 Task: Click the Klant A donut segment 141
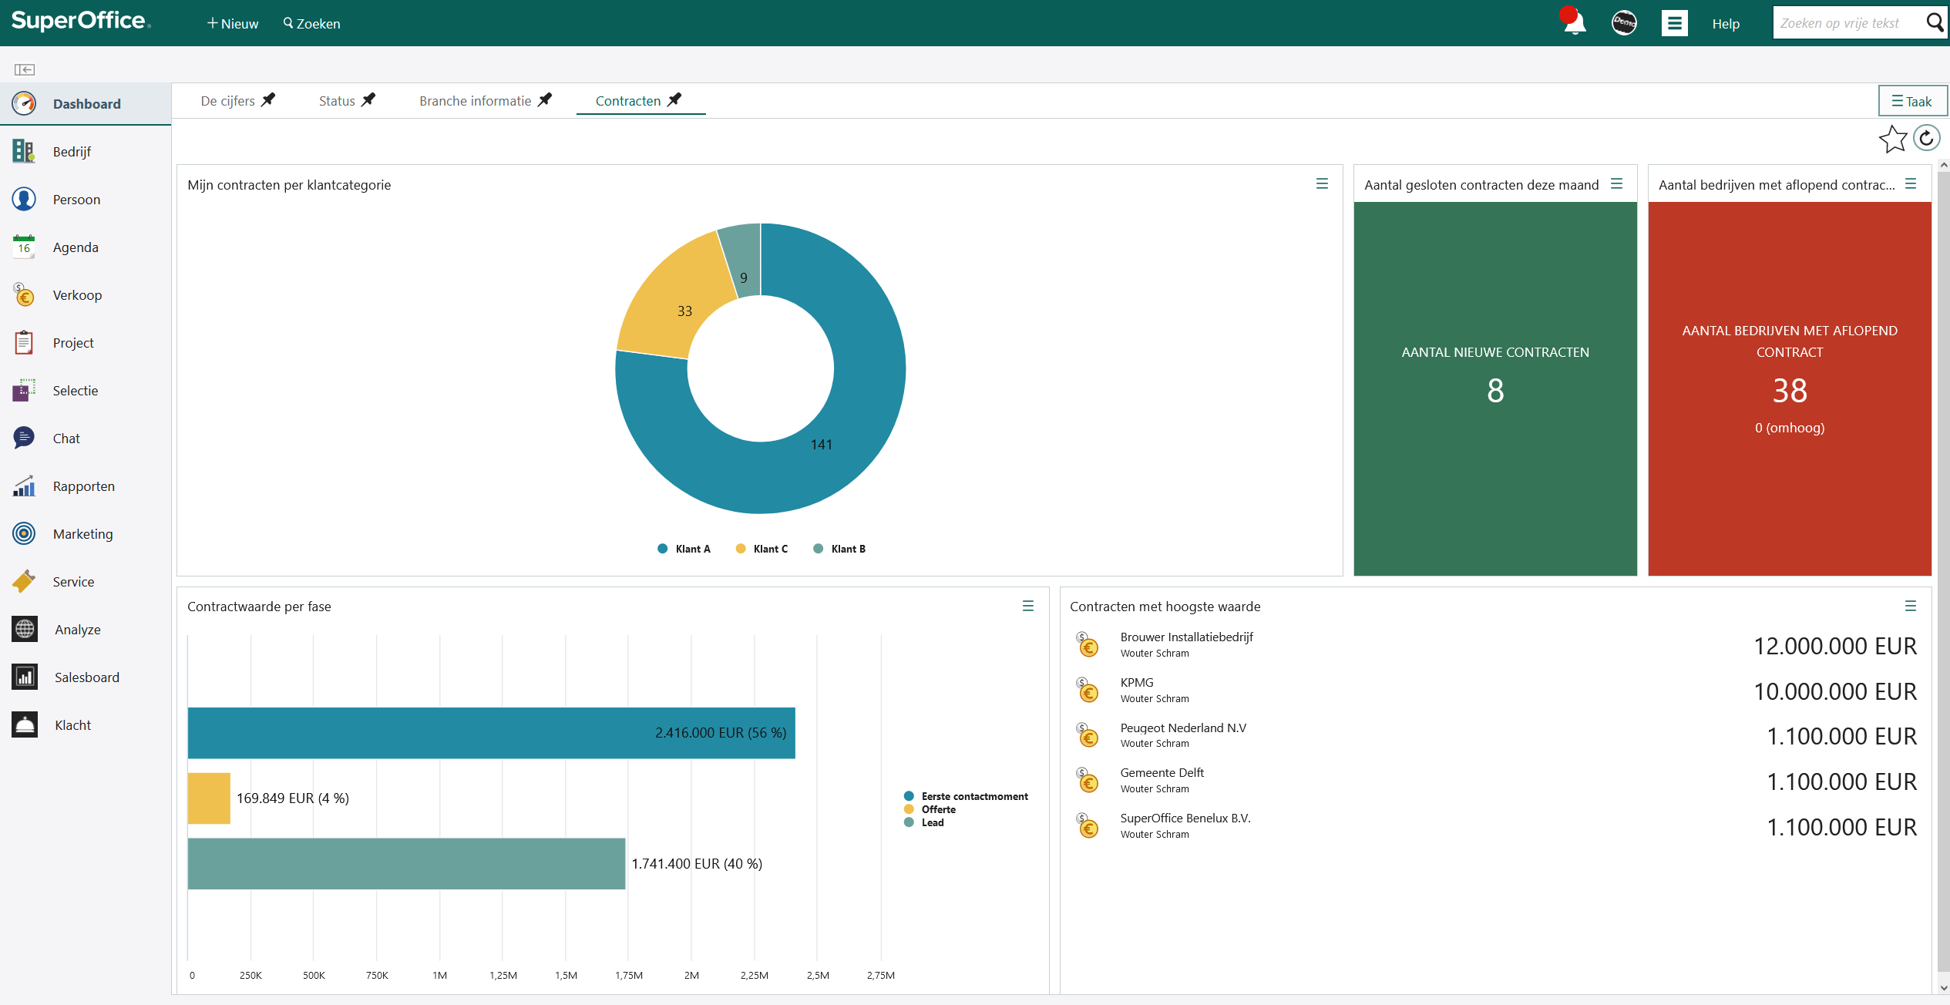coord(822,445)
